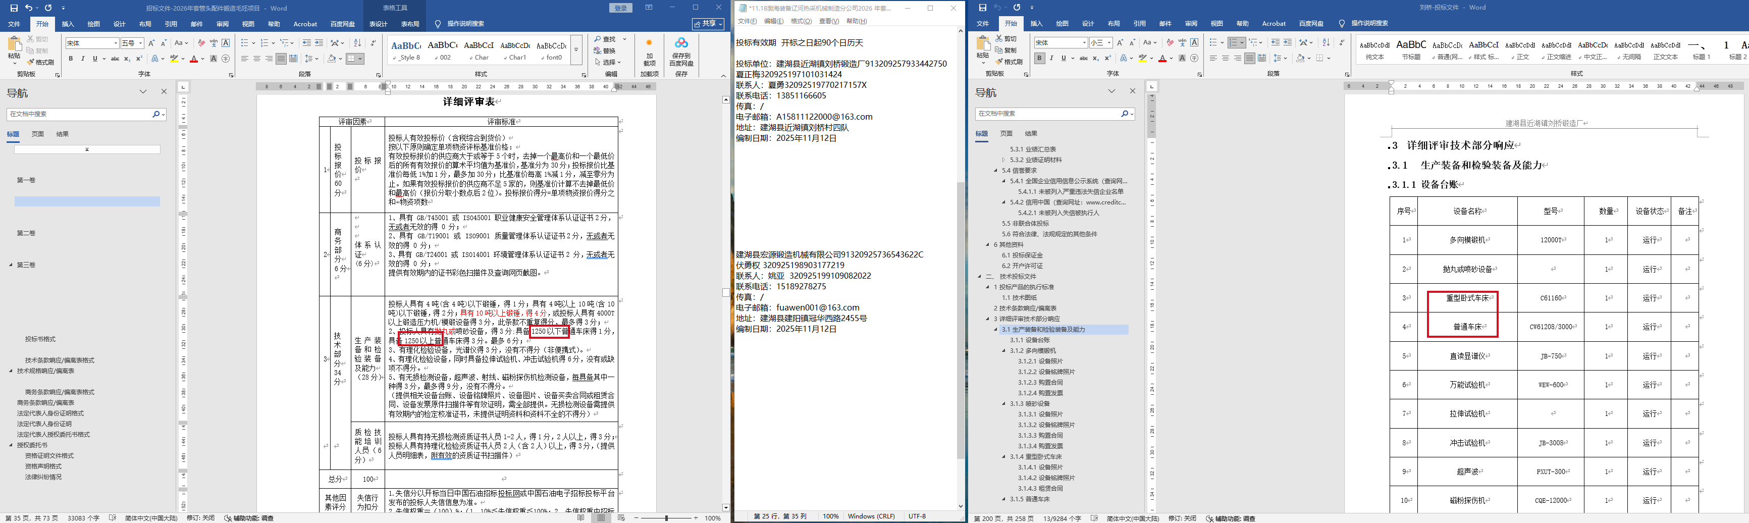Toggle italic formatting in right Word ribbon

coord(1051,59)
